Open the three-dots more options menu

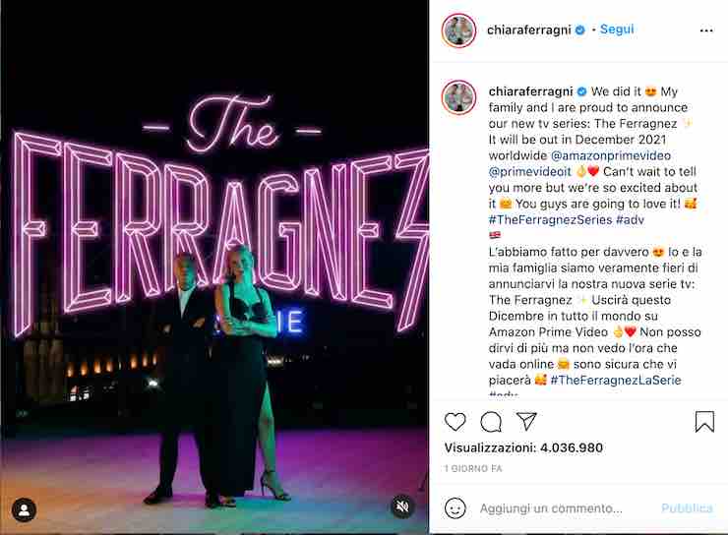pos(706,30)
